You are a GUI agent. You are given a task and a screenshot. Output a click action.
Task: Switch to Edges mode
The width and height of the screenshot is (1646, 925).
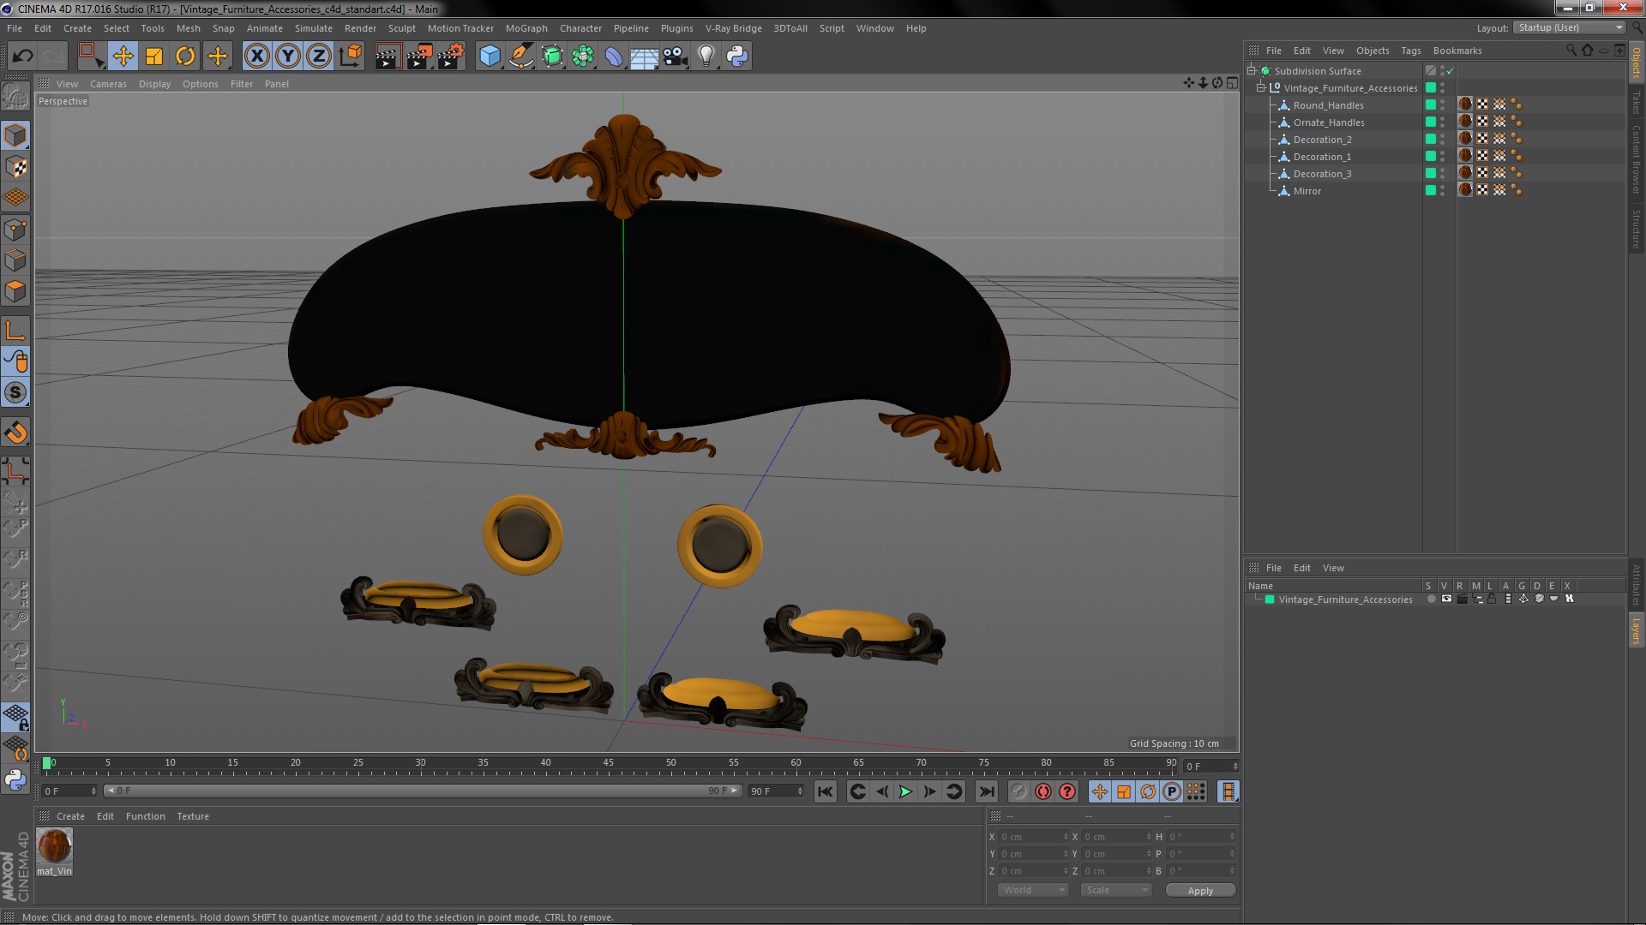[x=15, y=260]
